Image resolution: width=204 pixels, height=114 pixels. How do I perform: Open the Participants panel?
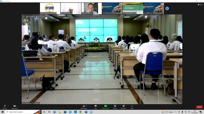84,107
